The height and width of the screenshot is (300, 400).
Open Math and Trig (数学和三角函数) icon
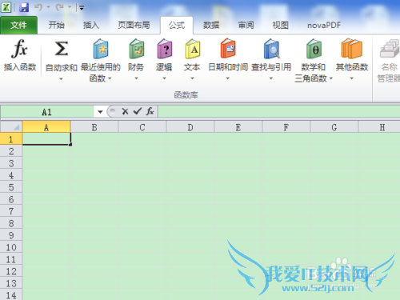tap(314, 49)
